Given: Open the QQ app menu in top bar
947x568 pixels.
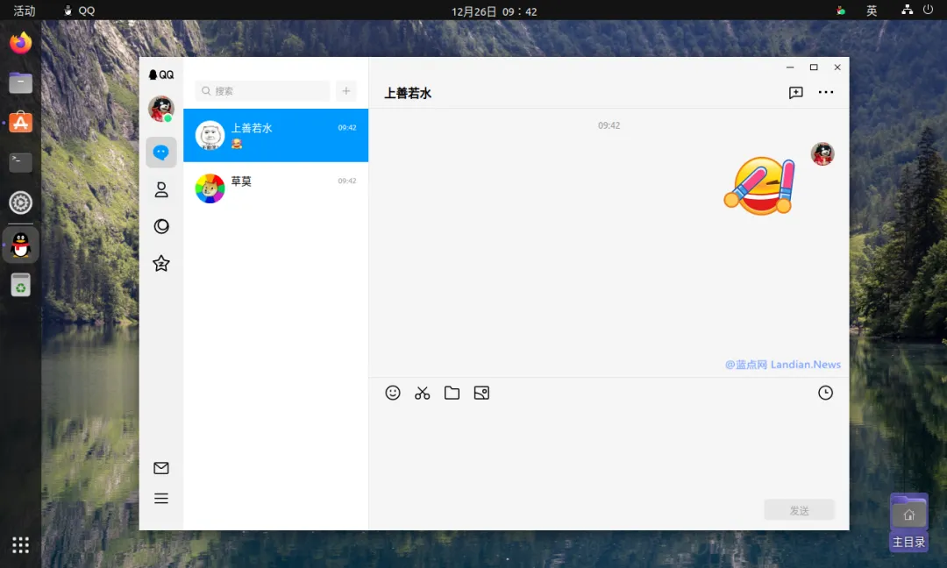Looking at the screenshot, I should pos(81,11).
